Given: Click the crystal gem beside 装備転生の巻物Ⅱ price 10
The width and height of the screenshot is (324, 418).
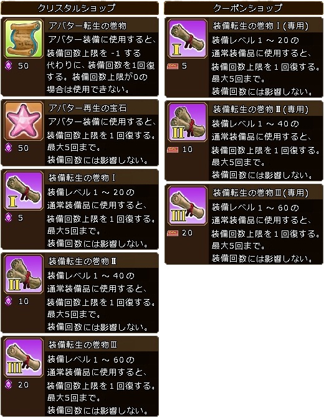Looking at the screenshot, I should coord(9,302).
